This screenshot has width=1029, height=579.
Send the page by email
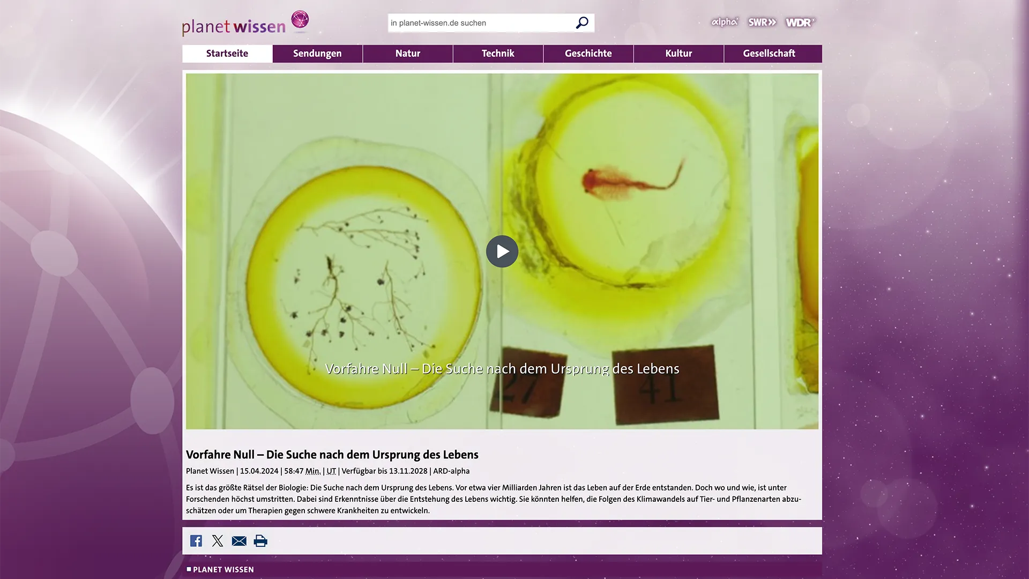pyautogui.click(x=239, y=541)
